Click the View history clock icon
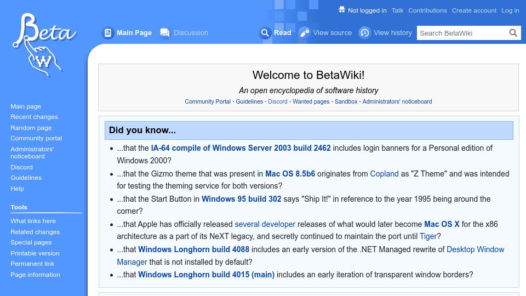The image size is (526, 296). pyautogui.click(x=365, y=33)
